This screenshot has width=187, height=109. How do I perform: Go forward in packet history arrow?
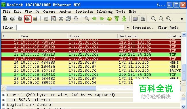tap(102, 19)
